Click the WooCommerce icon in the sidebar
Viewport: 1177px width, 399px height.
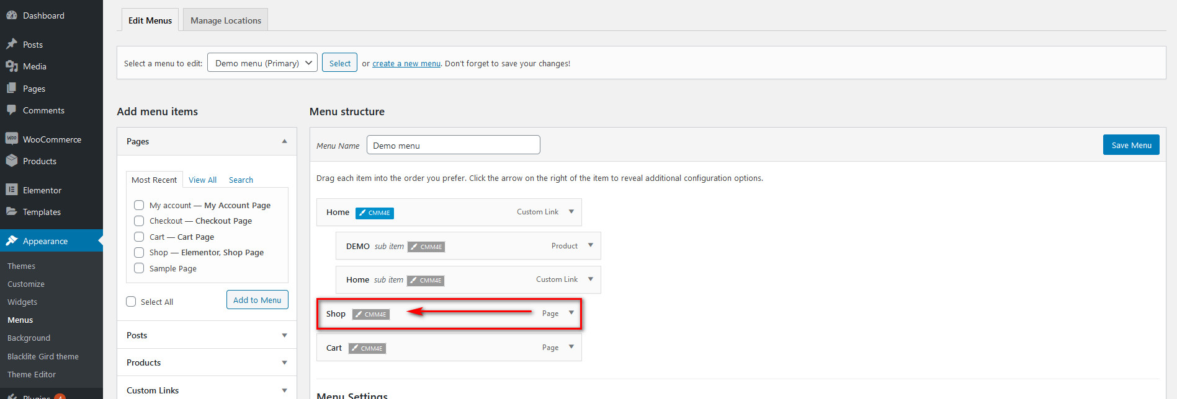click(12, 139)
